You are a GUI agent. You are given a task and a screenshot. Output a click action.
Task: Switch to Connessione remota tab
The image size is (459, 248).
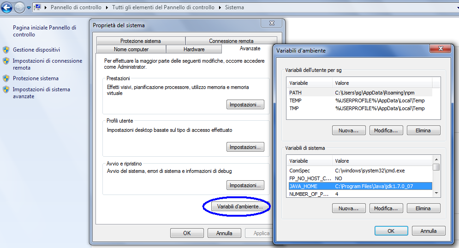231,41
